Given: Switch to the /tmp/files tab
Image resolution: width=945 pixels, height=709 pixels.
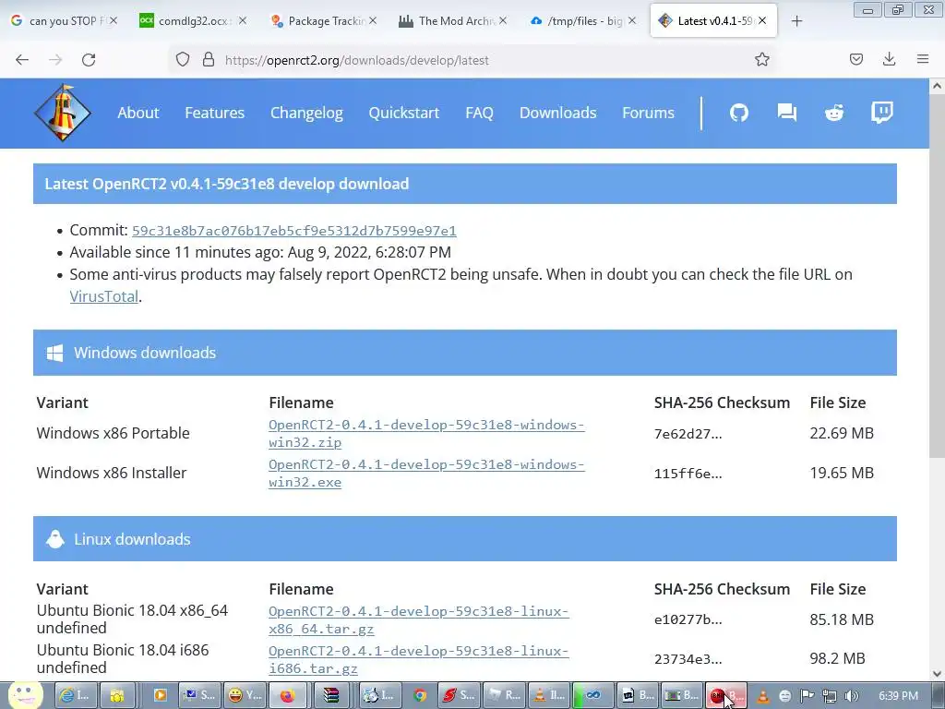Looking at the screenshot, I should click(583, 20).
